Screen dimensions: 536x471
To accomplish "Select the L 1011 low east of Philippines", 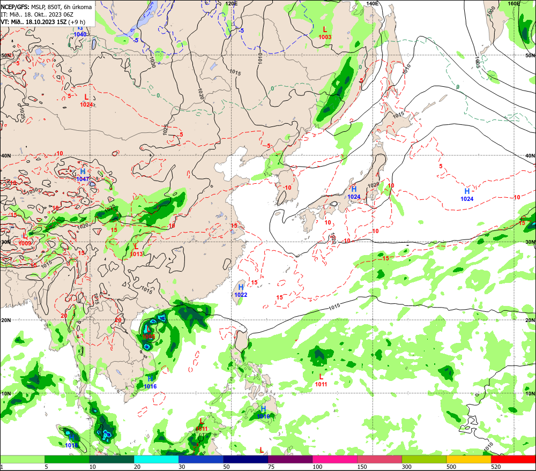I will 321,380.
